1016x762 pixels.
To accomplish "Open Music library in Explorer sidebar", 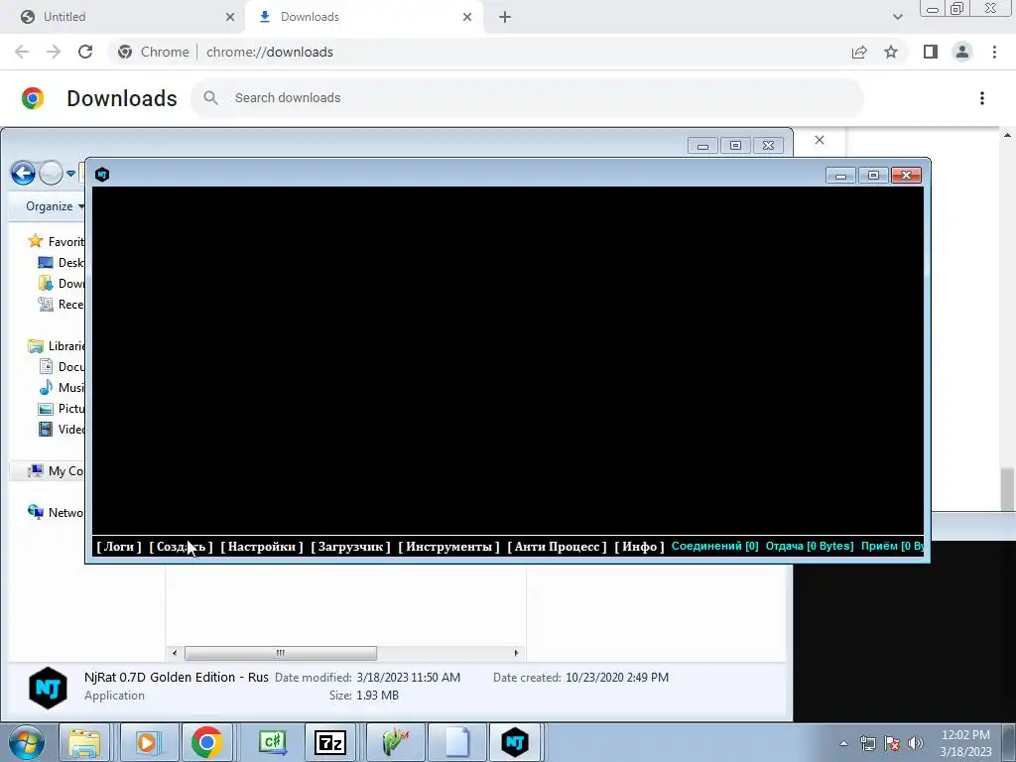I will click(x=62, y=388).
